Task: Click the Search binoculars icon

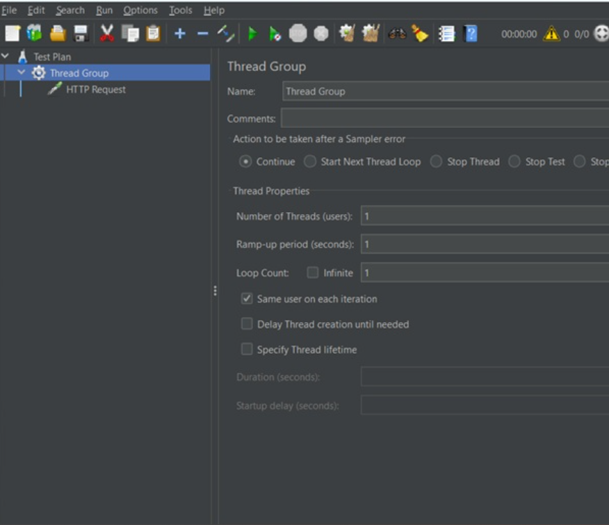Action: point(397,33)
